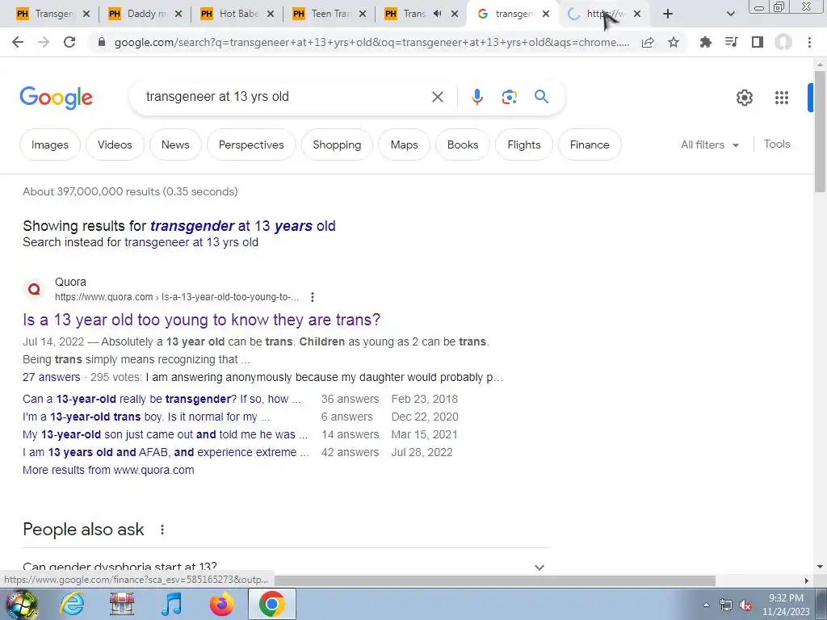Show hidden system tray icons
Screen dimensions: 827x620
point(706,605)
